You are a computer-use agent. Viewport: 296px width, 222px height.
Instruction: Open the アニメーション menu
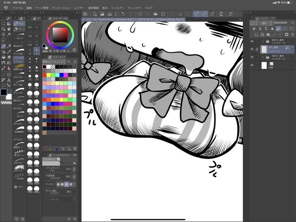(x=61, y=8)
